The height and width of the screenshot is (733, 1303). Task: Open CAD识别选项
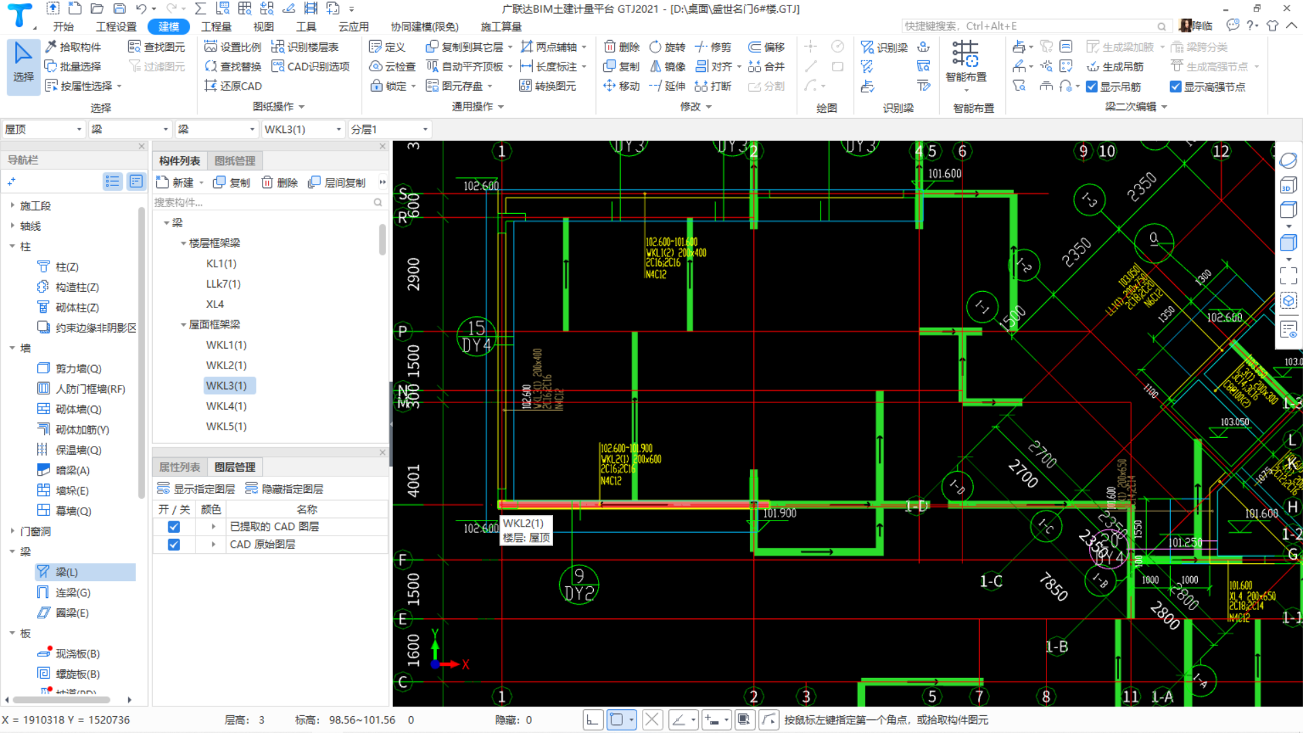[310, 67]
